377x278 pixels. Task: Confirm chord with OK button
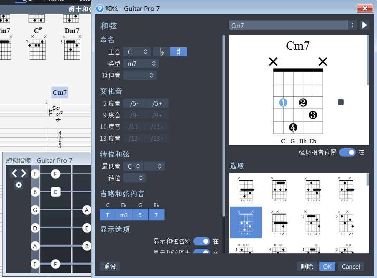(327, 266)
